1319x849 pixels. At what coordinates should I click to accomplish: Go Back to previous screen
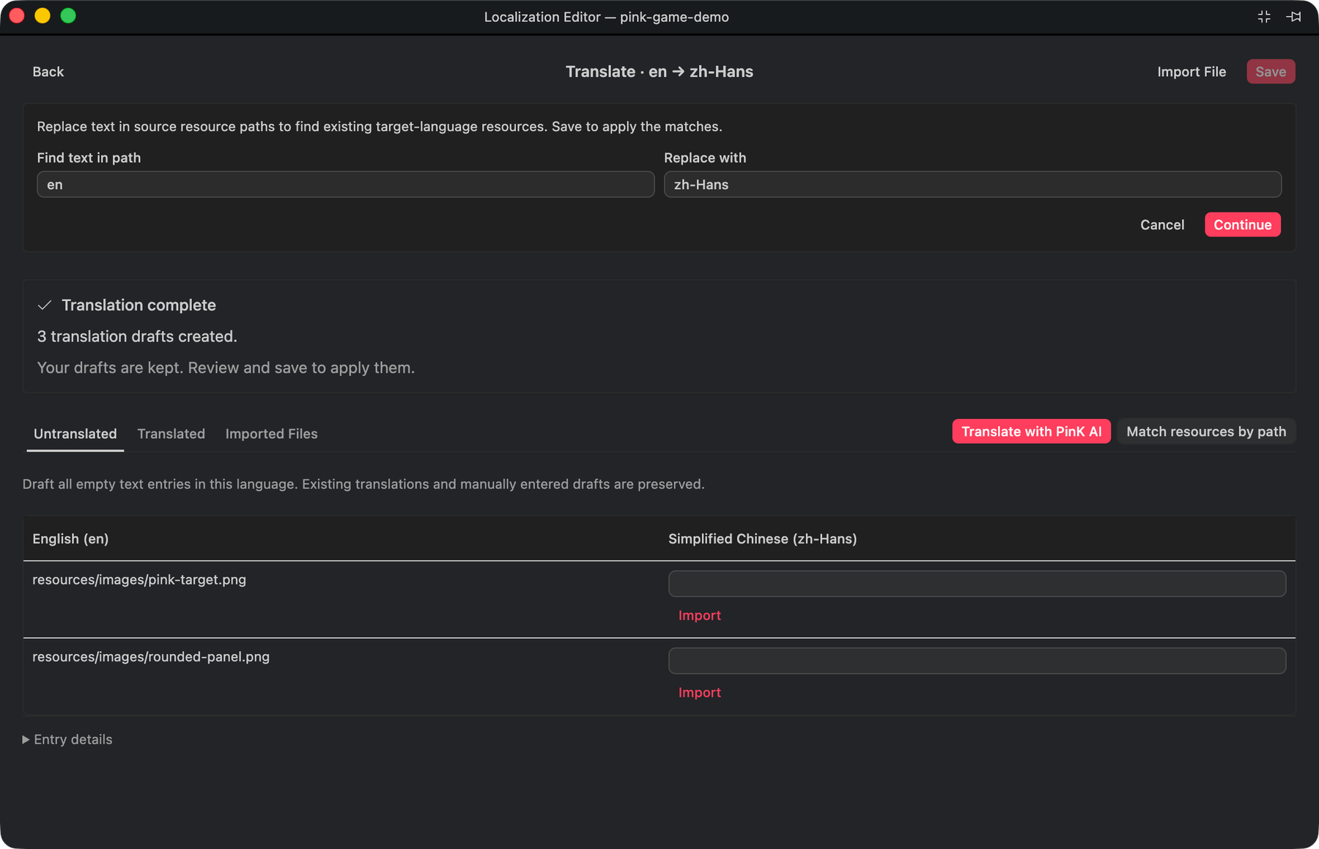pos(48,72)
